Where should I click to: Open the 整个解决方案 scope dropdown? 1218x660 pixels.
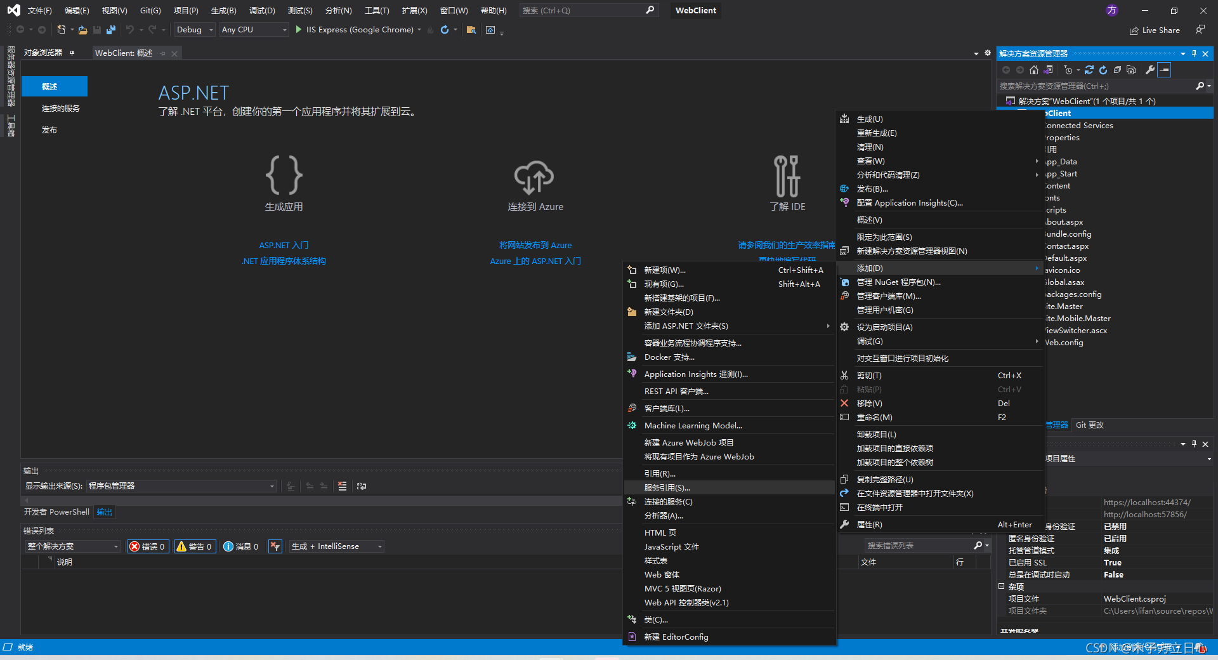[72, 546]
